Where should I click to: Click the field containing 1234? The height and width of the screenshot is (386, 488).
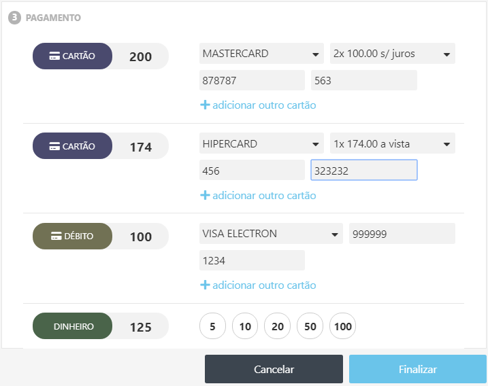pyautogui.click(x=252, y=260)
